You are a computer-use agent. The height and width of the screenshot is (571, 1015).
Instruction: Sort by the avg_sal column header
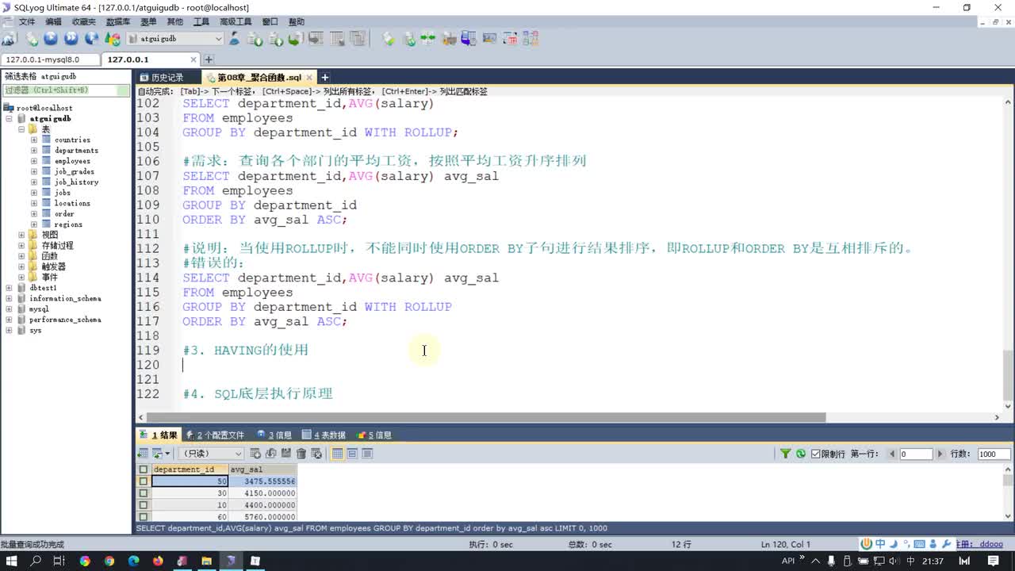tap(262, 469)
